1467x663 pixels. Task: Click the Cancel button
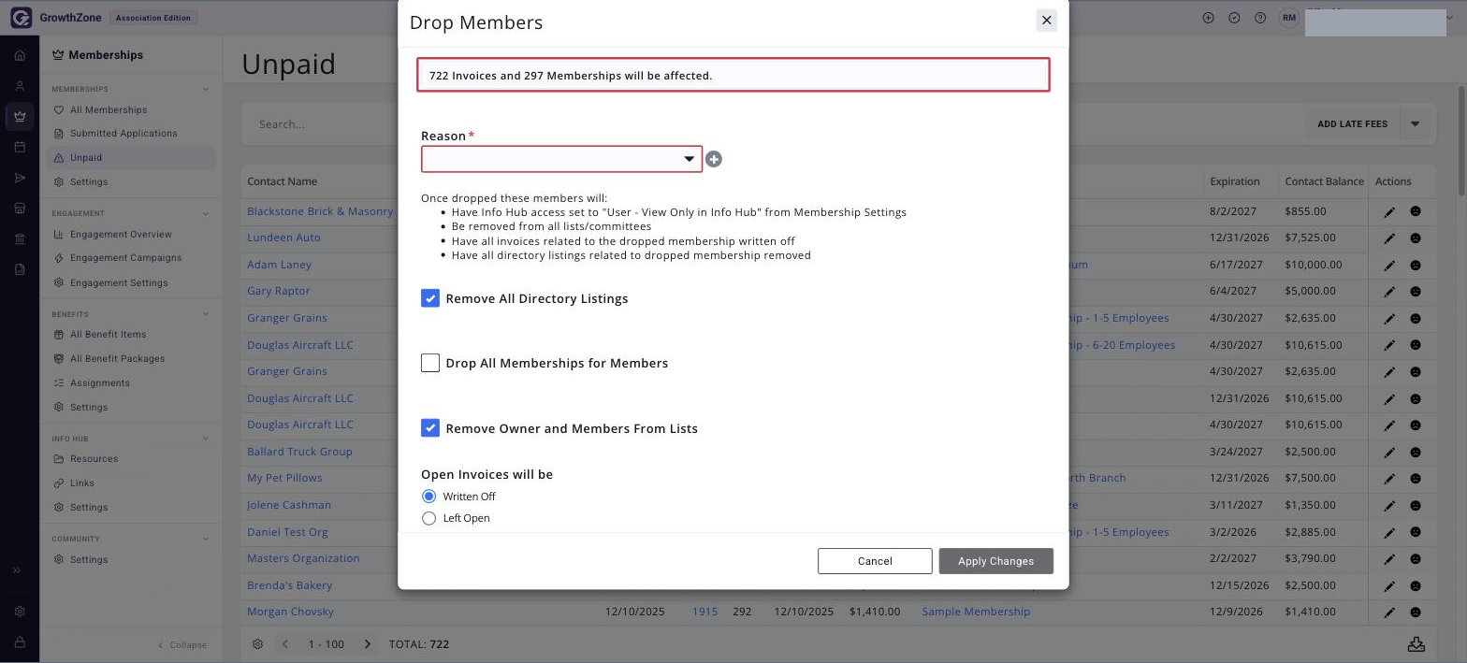[875, 561]
